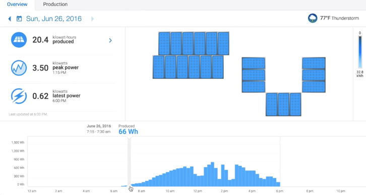This screenshot has height=195, width=366.
Task: Click the 32.8 kWh scale label
Action: (360, 74)
